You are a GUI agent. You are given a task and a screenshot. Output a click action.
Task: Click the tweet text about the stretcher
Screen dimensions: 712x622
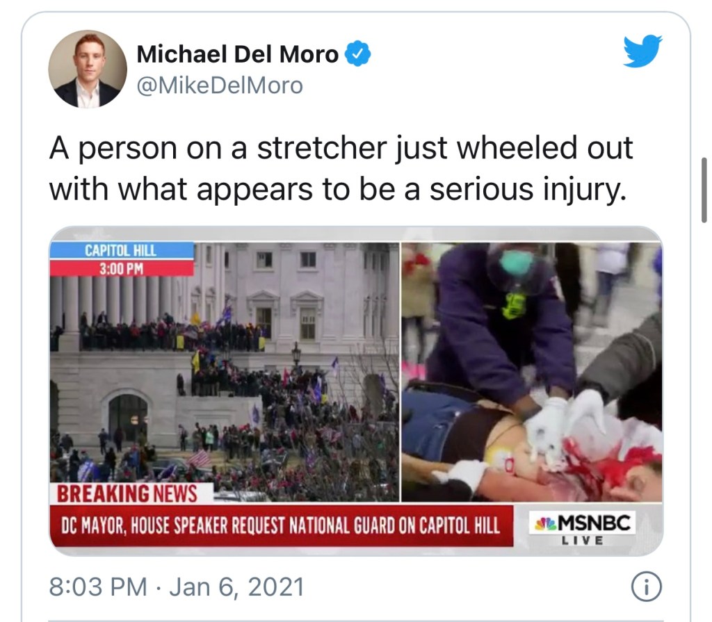pyautogui.click(x=341, y=168)
